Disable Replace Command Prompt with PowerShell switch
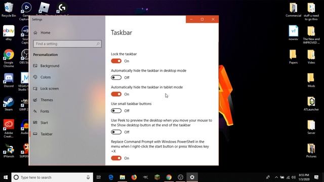324x182 pixels. 116,158
